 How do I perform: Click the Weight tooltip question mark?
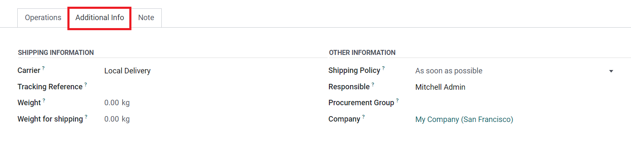(x=44, y=100)
